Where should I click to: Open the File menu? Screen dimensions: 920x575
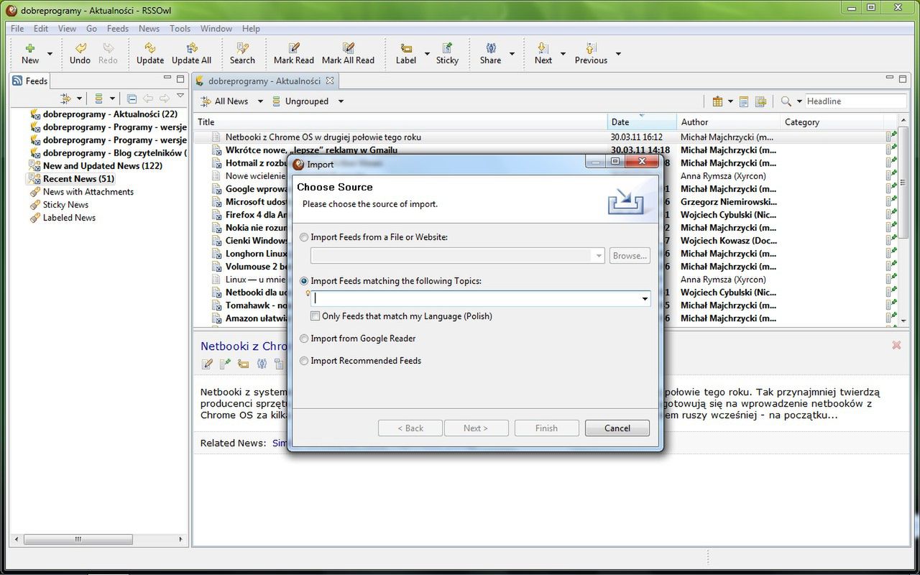[17, 29]
